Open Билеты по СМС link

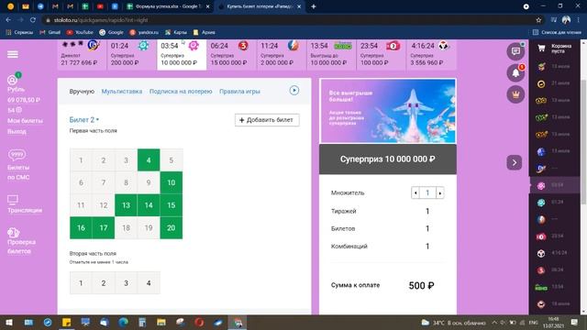18,172
